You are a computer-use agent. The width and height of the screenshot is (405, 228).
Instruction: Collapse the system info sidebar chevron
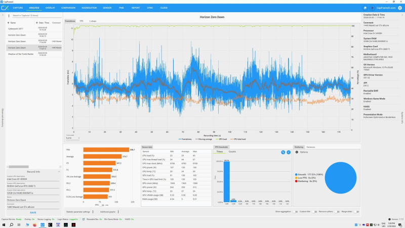[402, 15]
